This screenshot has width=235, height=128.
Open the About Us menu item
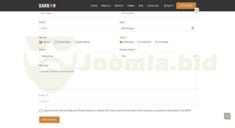pos(106,6)
